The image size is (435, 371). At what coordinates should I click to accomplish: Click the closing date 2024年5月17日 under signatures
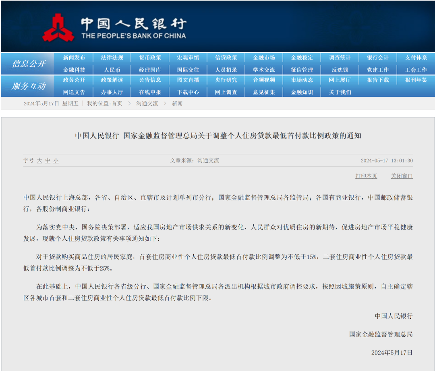click(392, 353)
